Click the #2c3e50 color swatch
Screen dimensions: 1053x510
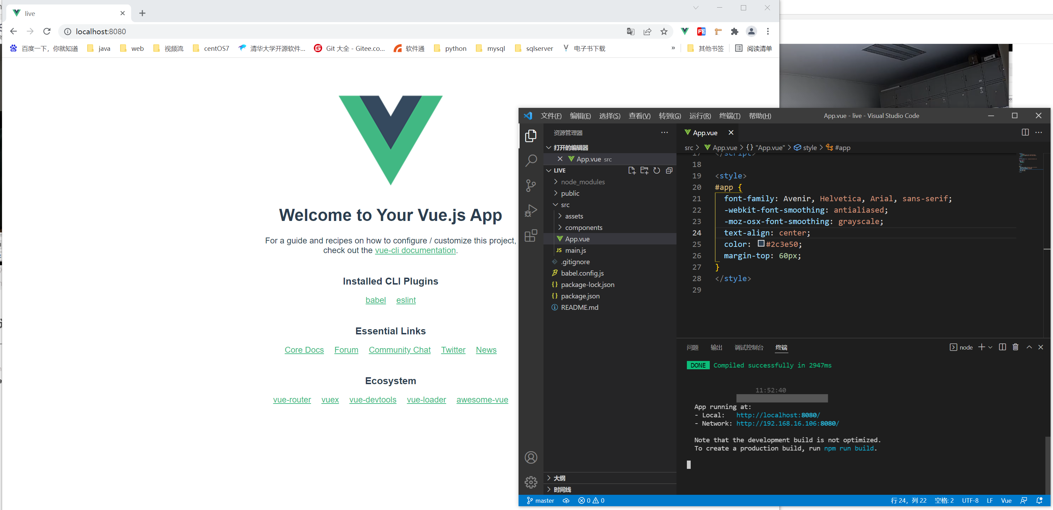click(x=761, y=243)
